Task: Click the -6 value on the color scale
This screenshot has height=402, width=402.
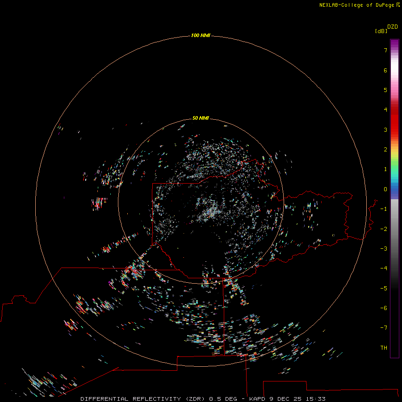Action: pos(384,308)
